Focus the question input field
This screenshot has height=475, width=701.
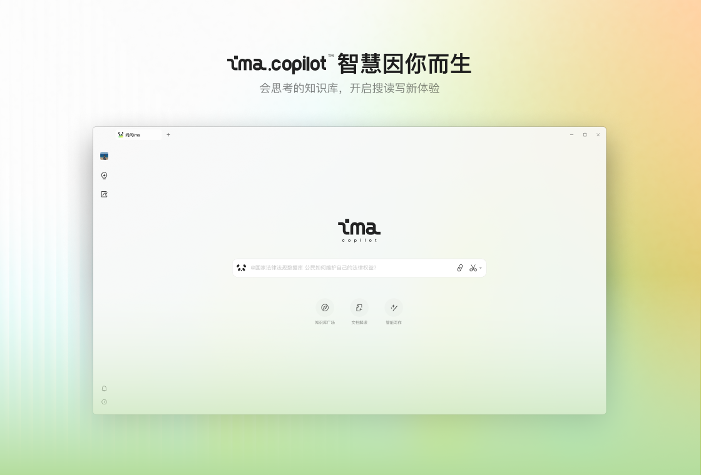pos(351,268)
